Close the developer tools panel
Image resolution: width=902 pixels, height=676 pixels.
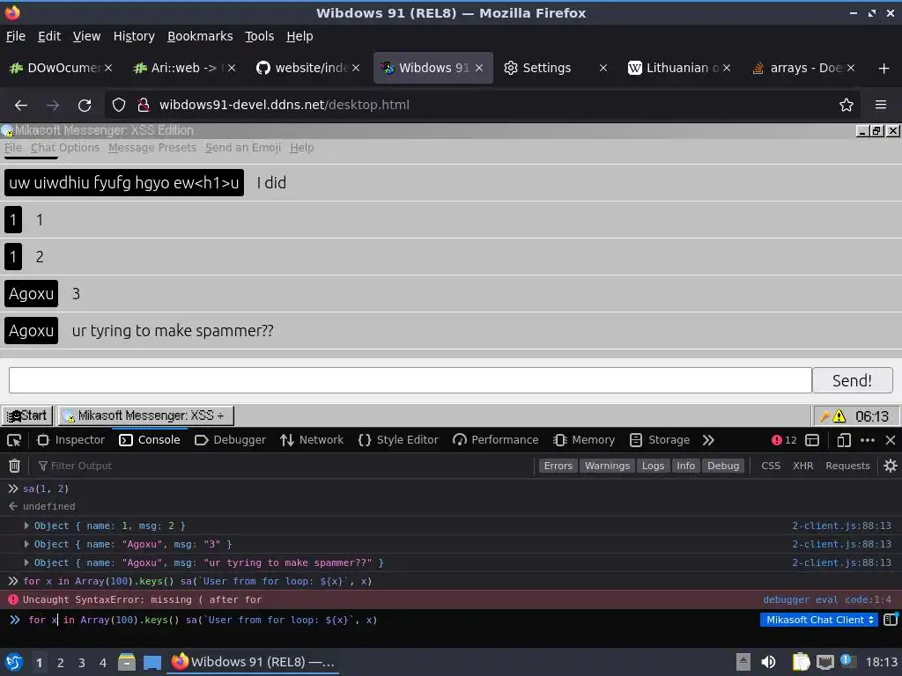[x=890, y=440]
